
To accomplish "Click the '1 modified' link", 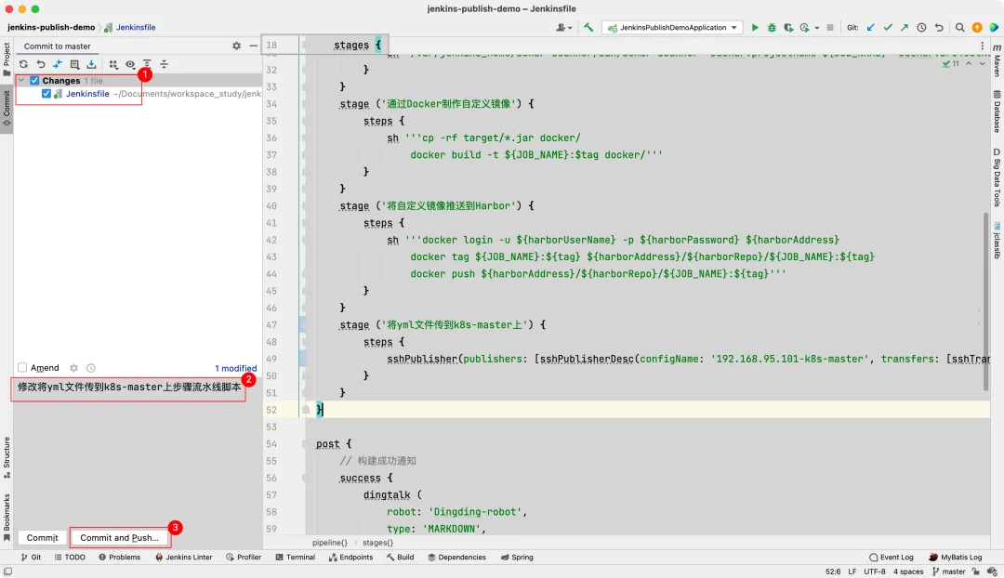I will click(235, 368).
